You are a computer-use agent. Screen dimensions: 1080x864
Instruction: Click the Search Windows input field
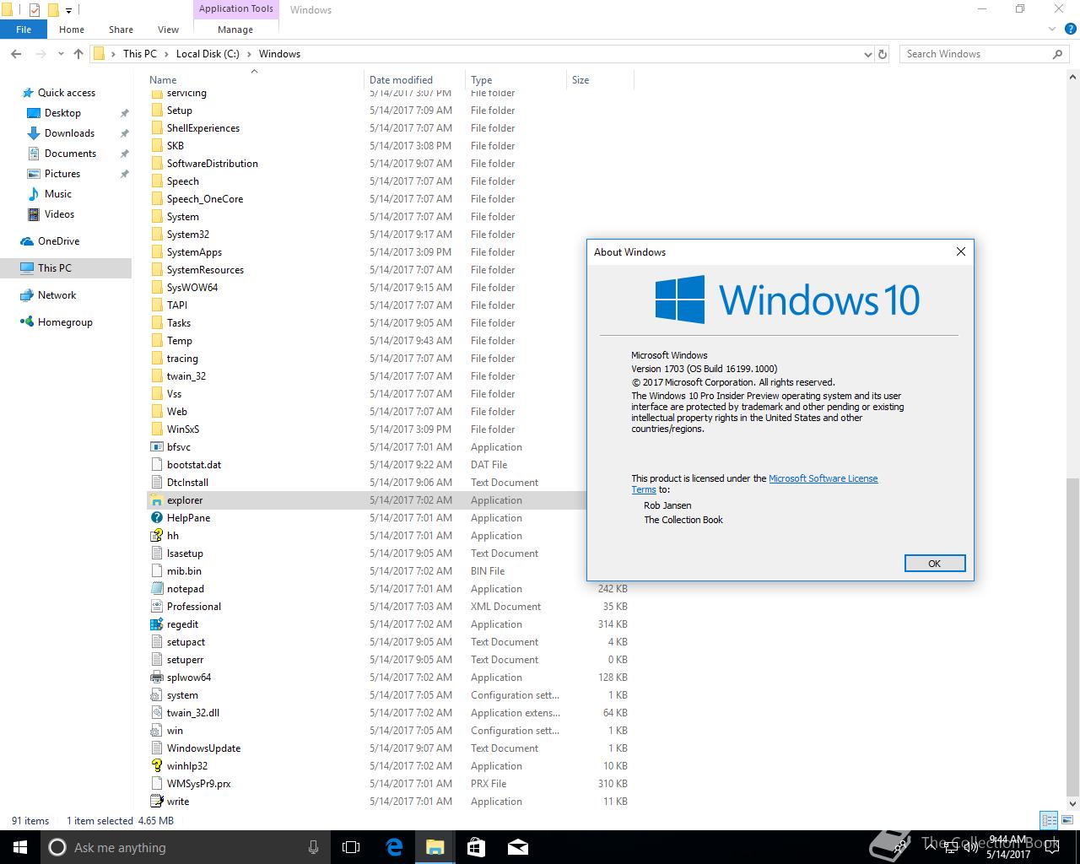pyautogui.click(x=985, y=54)
